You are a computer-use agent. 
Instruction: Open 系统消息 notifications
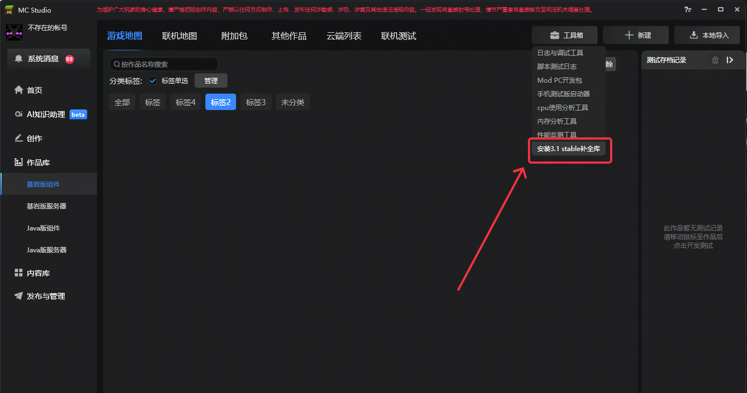coord(48,59)
